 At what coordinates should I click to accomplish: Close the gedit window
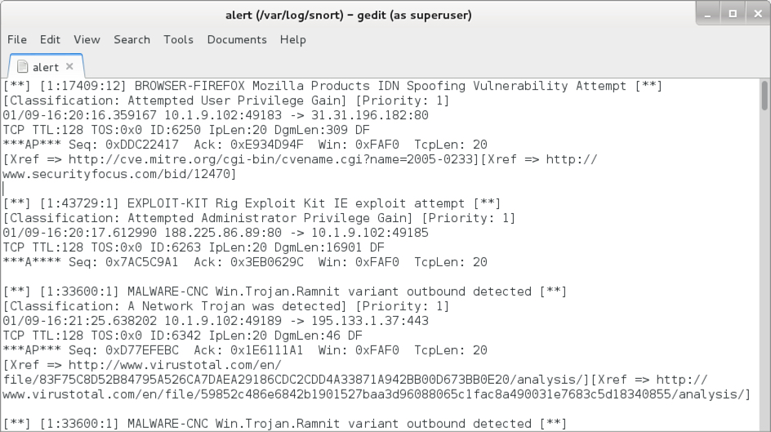(758, 14)
